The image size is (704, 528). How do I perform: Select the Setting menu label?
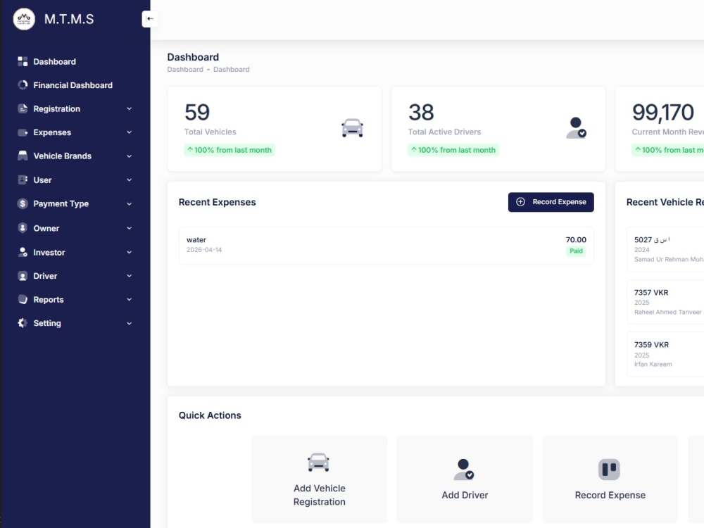coord(47,323)
